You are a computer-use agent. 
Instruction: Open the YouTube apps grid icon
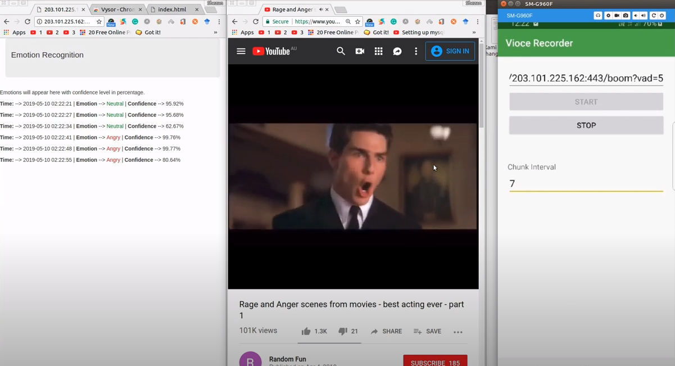click(378, 51)
